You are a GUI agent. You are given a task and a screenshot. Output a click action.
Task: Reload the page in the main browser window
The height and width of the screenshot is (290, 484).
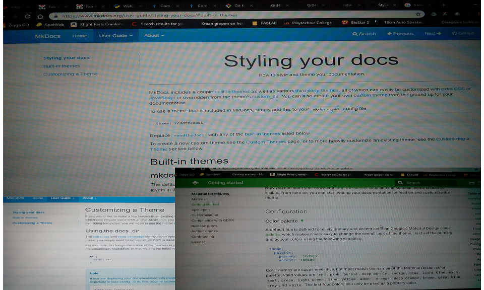click(x=27, y=16)
